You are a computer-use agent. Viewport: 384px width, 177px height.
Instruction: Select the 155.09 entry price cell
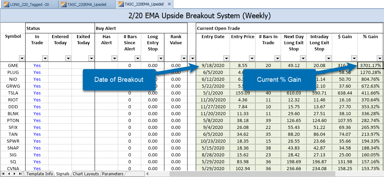click(242, 93)
